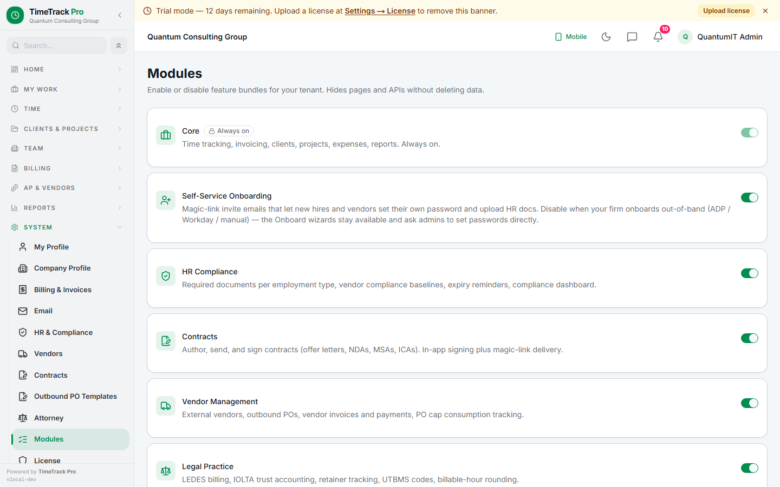
Task: Click the Outbound PO Templates file icon
Action: [x=23, y=397]
